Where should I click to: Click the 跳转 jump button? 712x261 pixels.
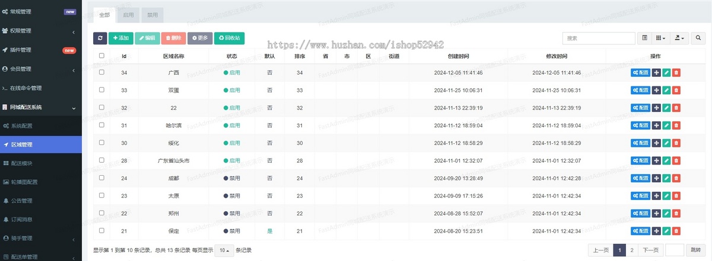[x=695, y=250]
